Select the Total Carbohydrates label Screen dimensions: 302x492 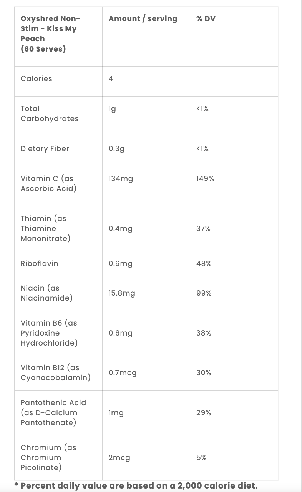(x=50, y=113)
